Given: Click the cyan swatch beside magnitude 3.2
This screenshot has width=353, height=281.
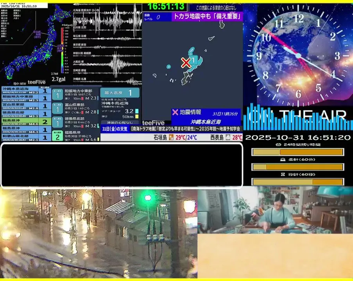Looking at the screenshot, I should point(137,111).
